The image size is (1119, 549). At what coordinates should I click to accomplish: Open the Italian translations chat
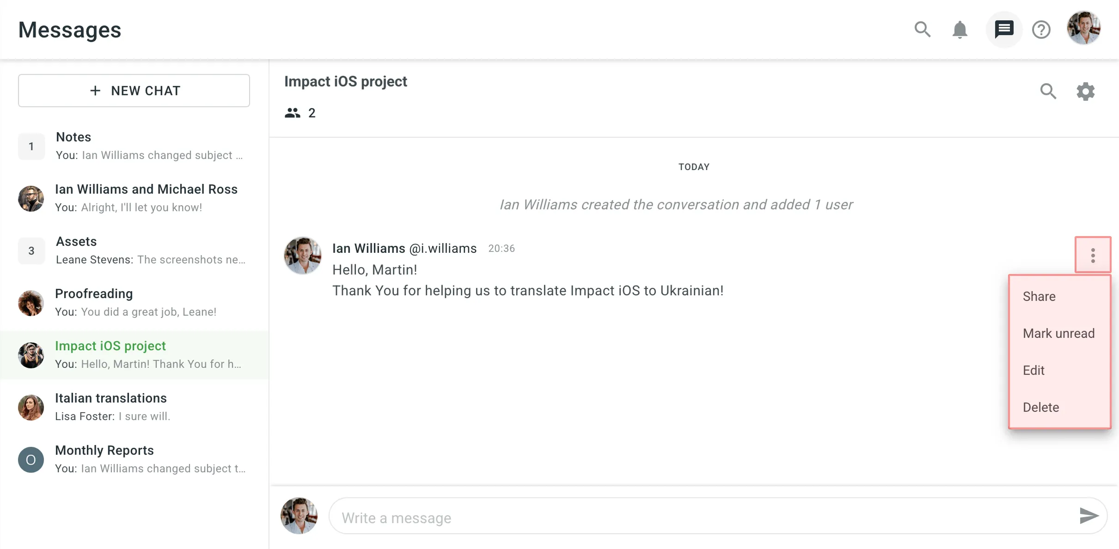pyautogui.click(x=134, y=407)
